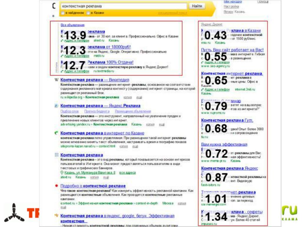Screen dimensions: 302x227
Task: Click the Яндекс.Реклама result favicon
Action: coord(56,106)
